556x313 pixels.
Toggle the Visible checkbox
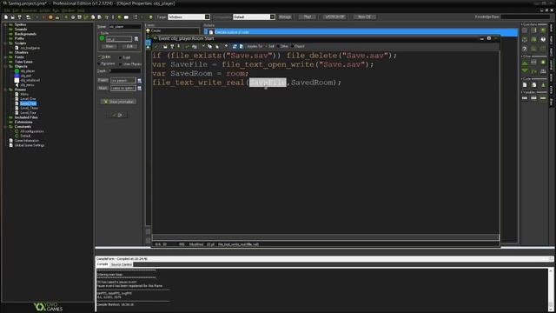pyautogui.click(x=100, y=57)
